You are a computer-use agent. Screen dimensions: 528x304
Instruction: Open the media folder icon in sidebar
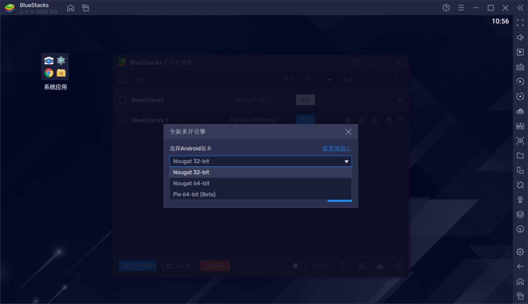pos(520,156)
